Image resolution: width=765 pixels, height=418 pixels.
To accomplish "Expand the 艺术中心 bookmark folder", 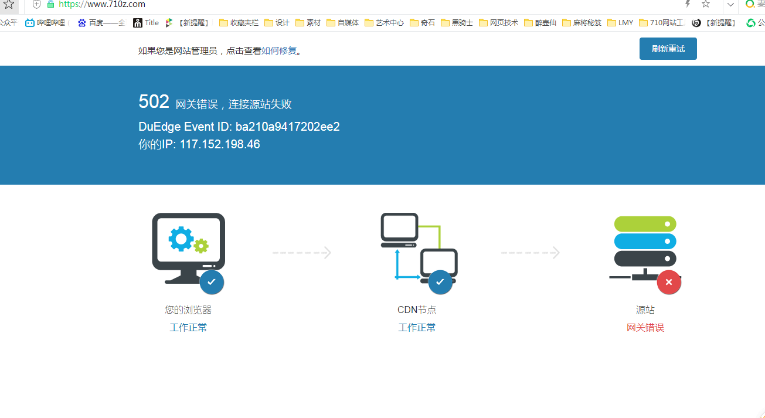I will [x=384, y=23].
